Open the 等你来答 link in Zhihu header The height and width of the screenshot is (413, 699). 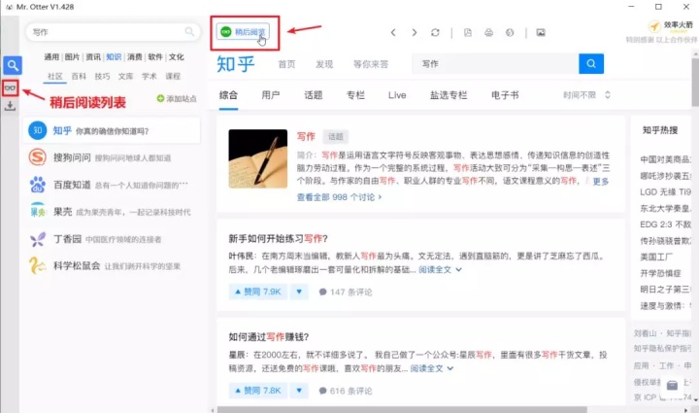pyautogui.click(x=371, y=64)
